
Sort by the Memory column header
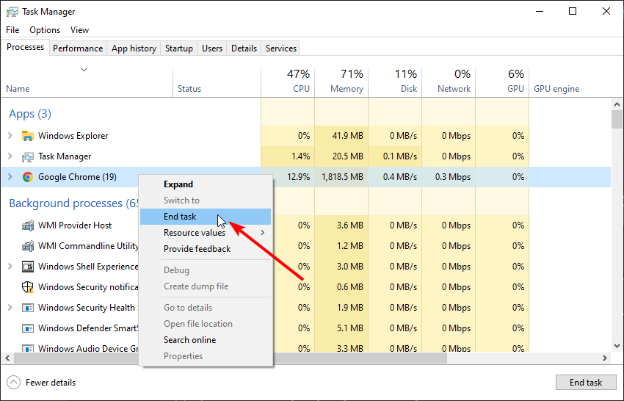(x=341, y=82)
